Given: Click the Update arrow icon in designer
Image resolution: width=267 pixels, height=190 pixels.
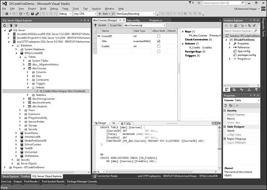Looking at the screenshot, I should (95, 25).
